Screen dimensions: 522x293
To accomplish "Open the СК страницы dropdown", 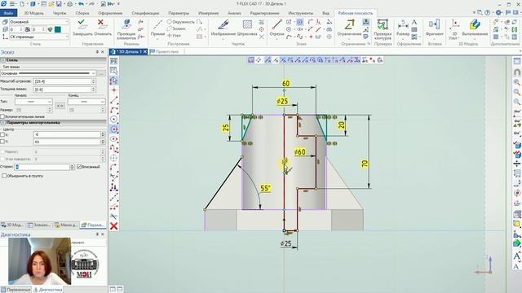I will 38,37.
